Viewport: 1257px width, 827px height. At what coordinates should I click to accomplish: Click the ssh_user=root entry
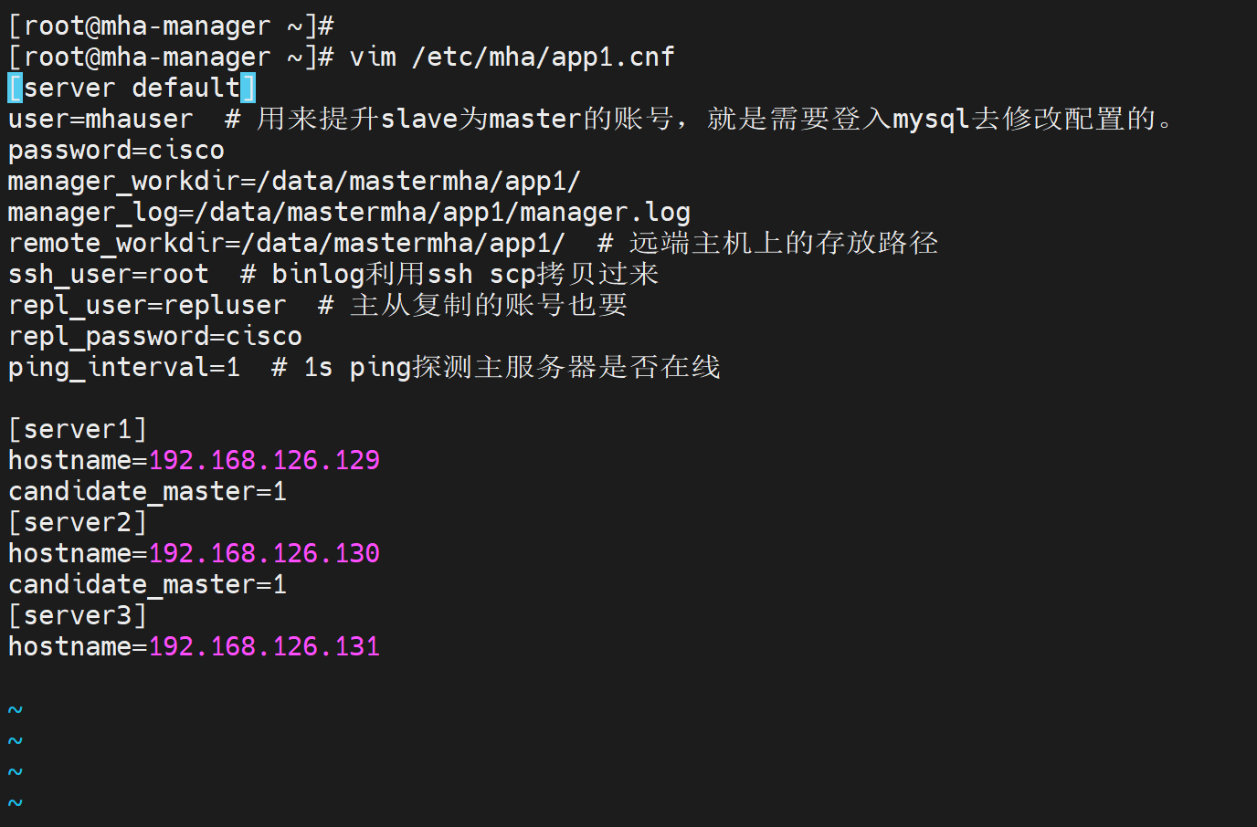108,275
